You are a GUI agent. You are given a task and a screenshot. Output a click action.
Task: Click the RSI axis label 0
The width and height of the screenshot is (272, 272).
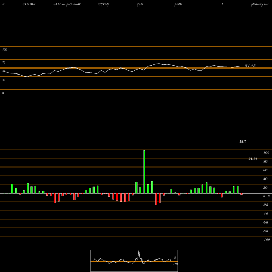pos(3,93)
